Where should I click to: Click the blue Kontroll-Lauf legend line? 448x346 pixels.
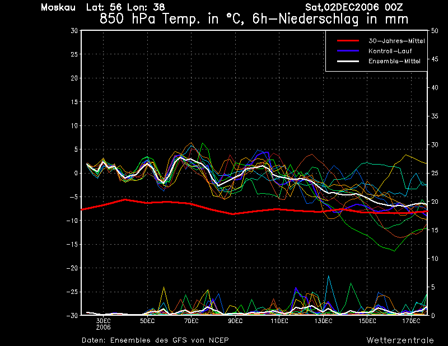[x=348, y=51]
